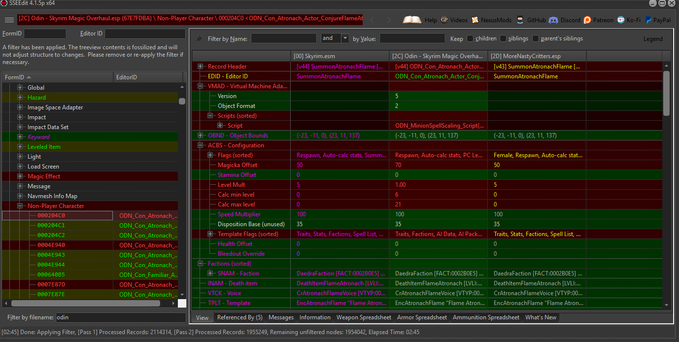Click the Legend button
The width and height of the screenshot is (679, 342).
pos(653,39)
